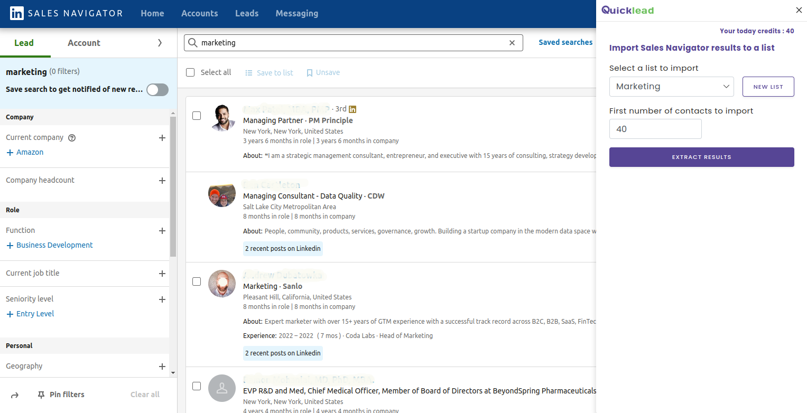This screenshot has width=807, height=413.
Task: Click the LinkedIn Sales Navigator logo
Action: point(66,13)
